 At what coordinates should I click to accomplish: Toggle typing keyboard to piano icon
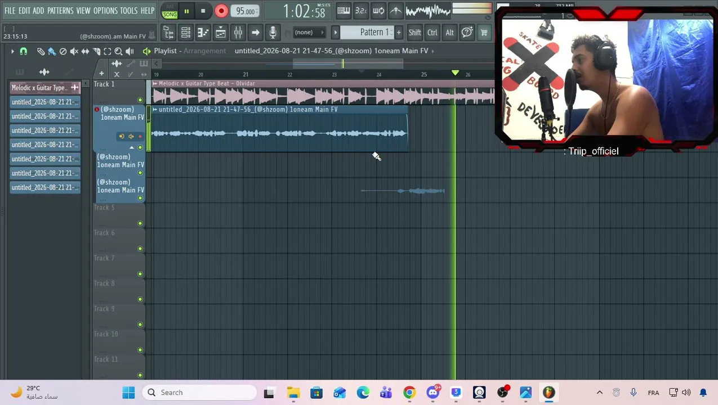click(343, 11)
